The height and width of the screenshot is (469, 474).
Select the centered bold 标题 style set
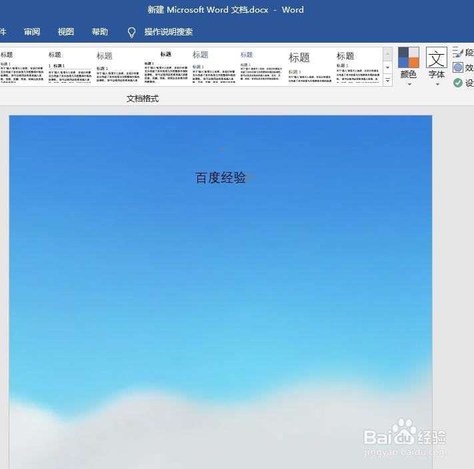point(165,67)
